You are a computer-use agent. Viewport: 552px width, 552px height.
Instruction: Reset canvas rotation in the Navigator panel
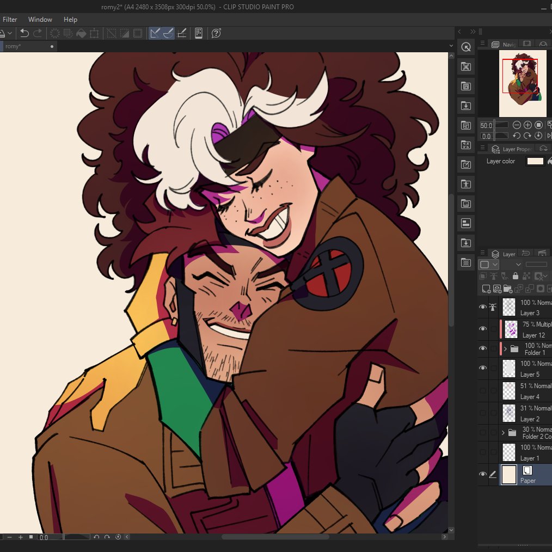click(x=538, y=136)
